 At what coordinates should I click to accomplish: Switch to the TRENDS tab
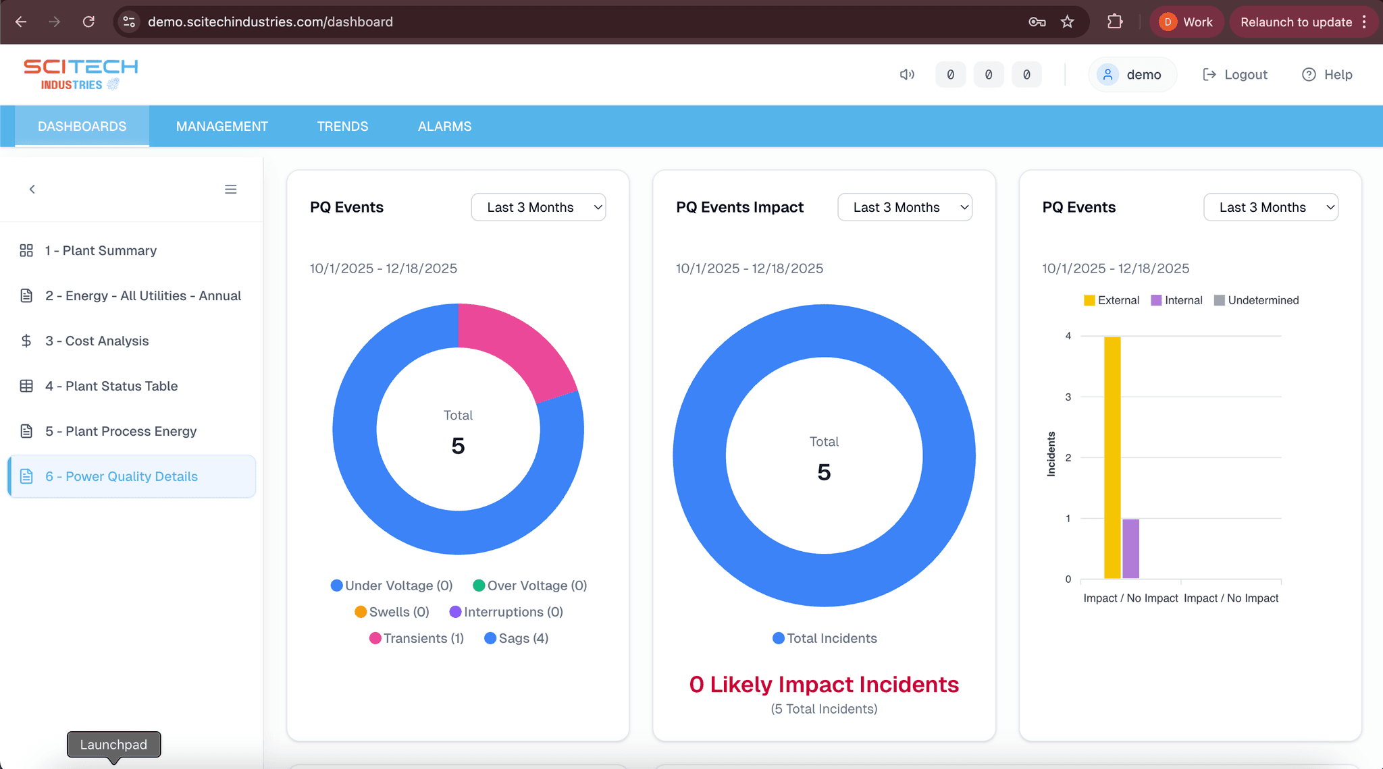click(342, 126)
